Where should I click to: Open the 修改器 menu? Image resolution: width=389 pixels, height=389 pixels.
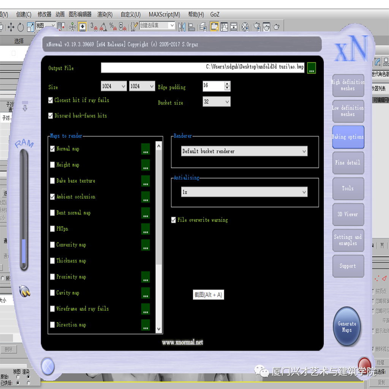44,15
